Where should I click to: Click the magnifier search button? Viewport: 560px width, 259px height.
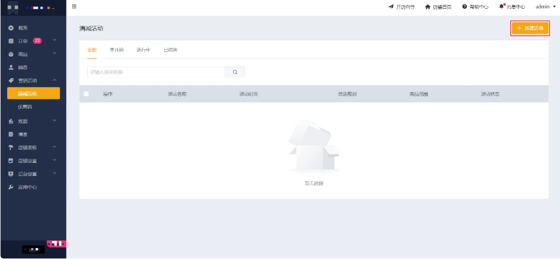tap(235, 72)
